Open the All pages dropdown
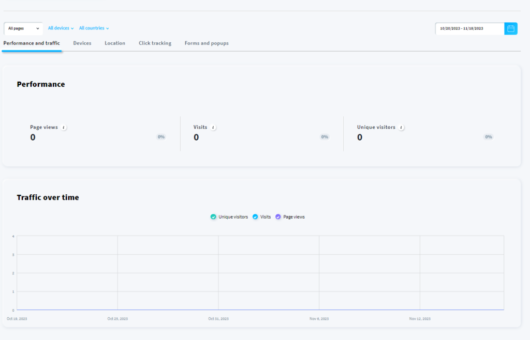Viewport: 530px width, 340px height. [23, 28]
